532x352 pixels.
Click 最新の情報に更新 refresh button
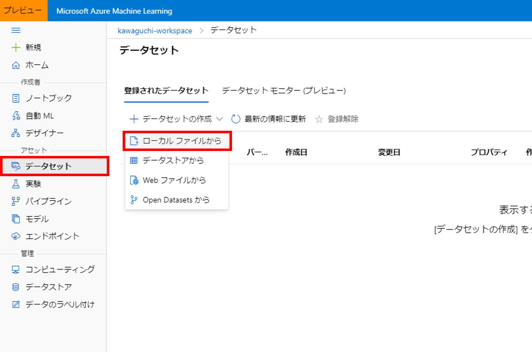pyautogui.click(x=269, y=119)
